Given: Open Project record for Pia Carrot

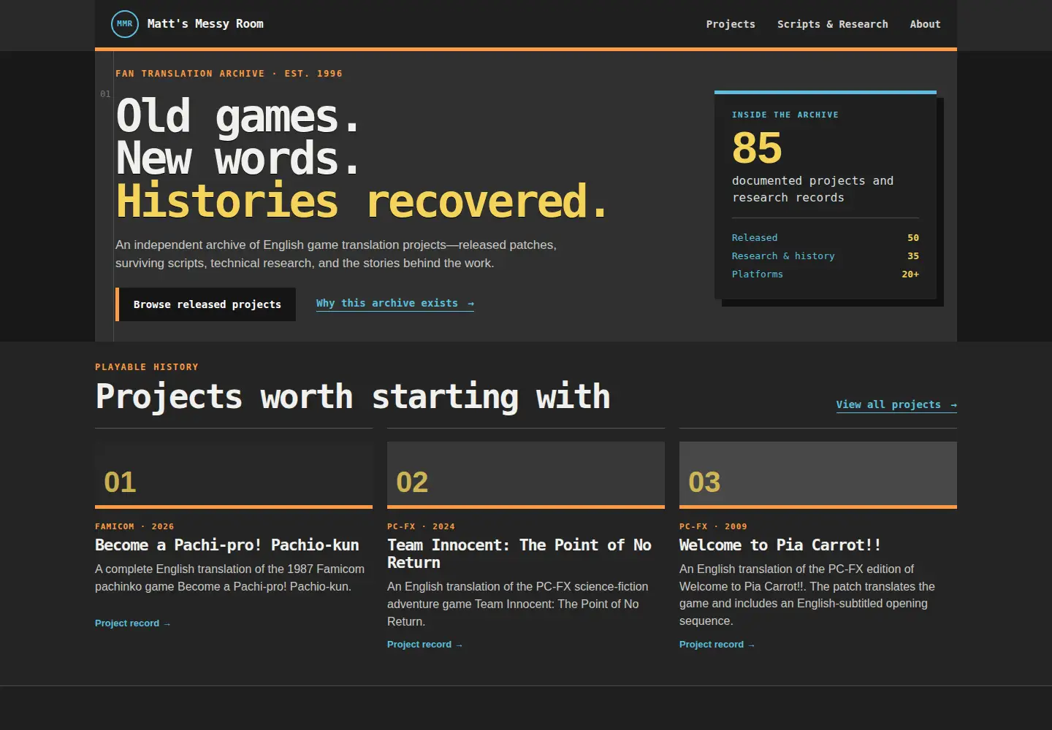Looking at the screenshot, I should tap(717, 645).
